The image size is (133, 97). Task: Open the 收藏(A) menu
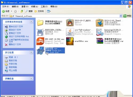[x=35, y=7]
